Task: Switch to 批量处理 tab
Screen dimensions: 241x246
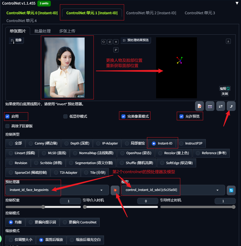Action: coord(42,31)
